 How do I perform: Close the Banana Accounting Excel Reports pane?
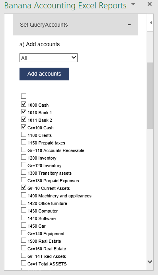pos(149,4)
